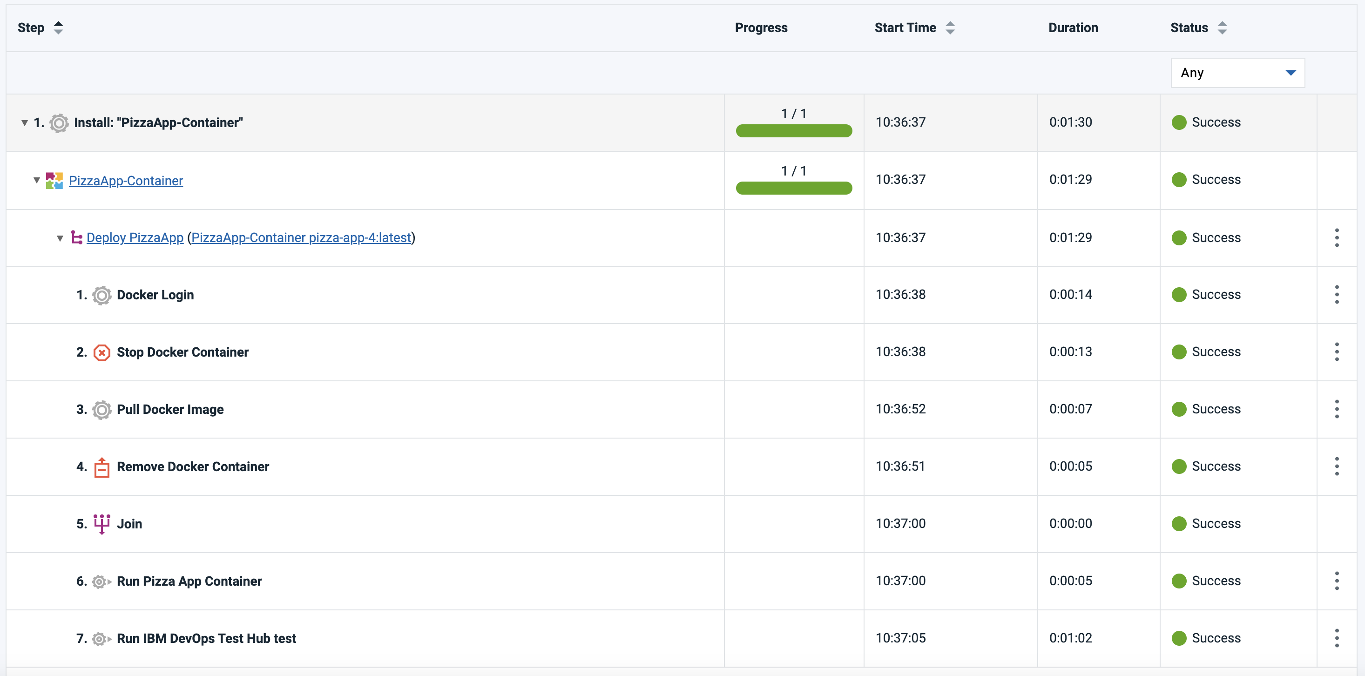Click the Install row progress bar 1/1
1365x676 pixels.
pyautogui.click(x=794, y=130)
